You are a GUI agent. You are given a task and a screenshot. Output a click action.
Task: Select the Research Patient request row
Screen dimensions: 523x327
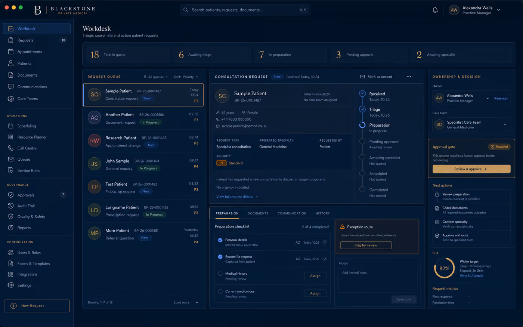click(143, 141)
